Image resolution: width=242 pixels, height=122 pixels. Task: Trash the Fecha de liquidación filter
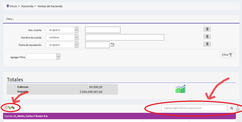point(207,44)
